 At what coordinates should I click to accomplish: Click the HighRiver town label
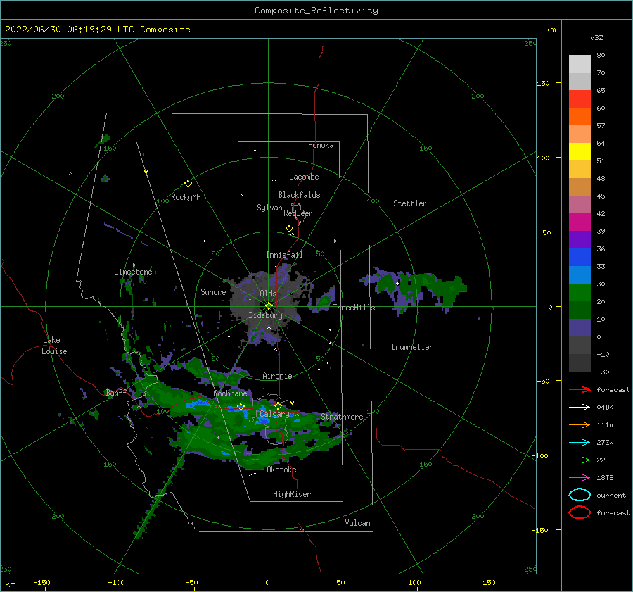pos(292,494)
